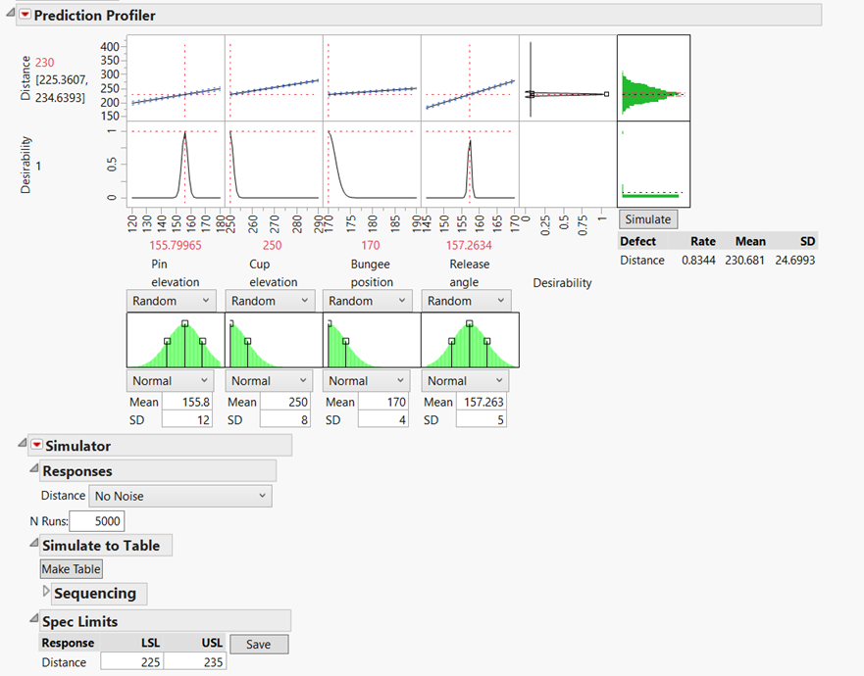Click the Bungee position distribution upper handle
Viewport: 864px width, 676px height.
(x=345, y=341)
